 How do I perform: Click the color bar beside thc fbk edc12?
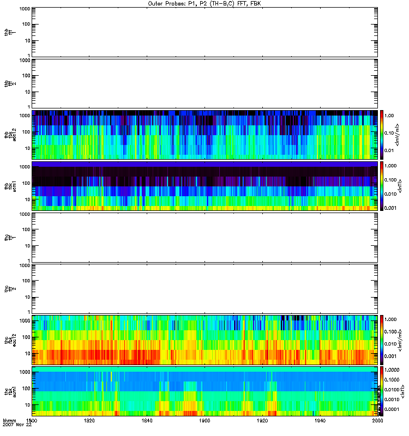pos(382,340)
